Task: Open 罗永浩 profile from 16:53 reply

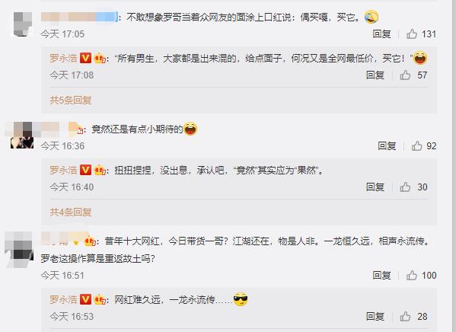Action: click(63, 299)
